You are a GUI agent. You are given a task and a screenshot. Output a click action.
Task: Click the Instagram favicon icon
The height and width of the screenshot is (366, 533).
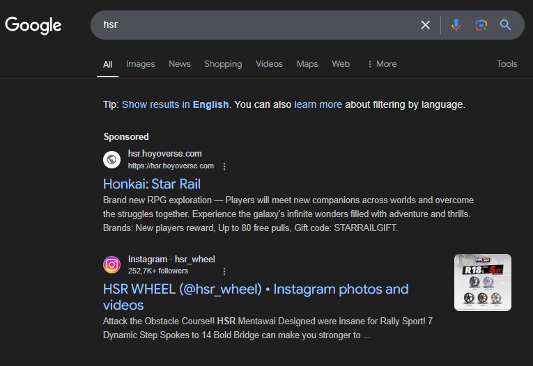[x=112, y=264]
